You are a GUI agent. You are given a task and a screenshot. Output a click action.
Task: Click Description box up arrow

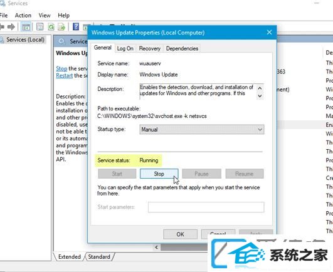260,88
